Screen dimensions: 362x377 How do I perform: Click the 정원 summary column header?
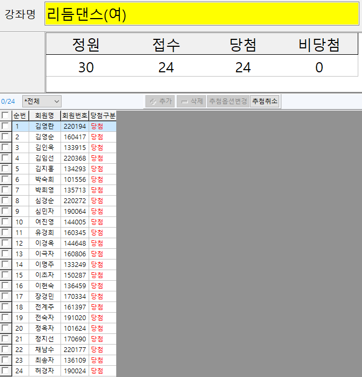[86, 45]
